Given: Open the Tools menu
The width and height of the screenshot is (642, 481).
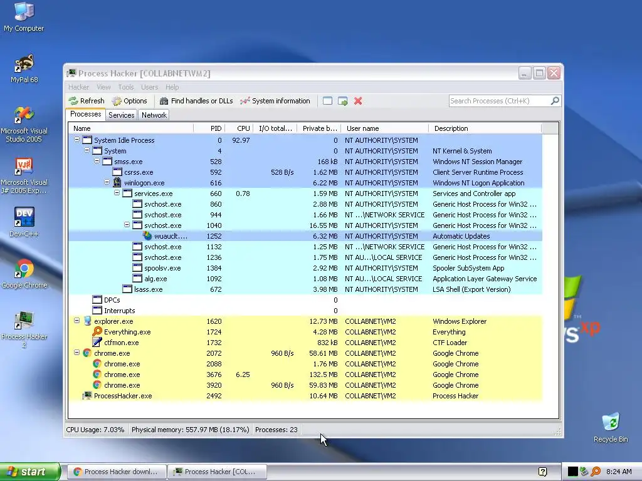Looking at the screenshot, I should pos(125,87).
